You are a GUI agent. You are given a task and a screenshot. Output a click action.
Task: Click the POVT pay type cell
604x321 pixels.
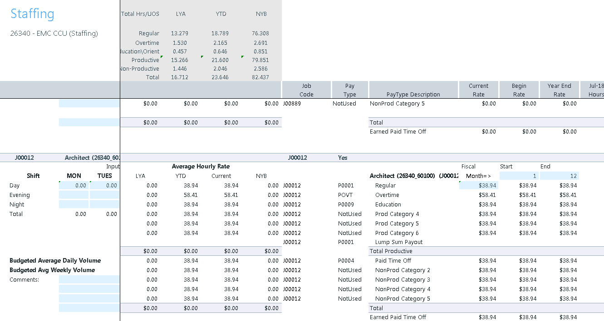[x=346, y=195]
